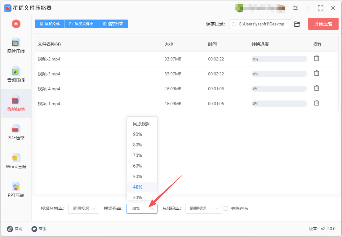Image resolution: width=342 pixels, height=237 pixels.
Task: Start compression with 开始压缩 button
Action: tap(323, 24)
